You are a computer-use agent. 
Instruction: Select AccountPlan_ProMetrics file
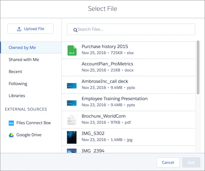(129, 68)
